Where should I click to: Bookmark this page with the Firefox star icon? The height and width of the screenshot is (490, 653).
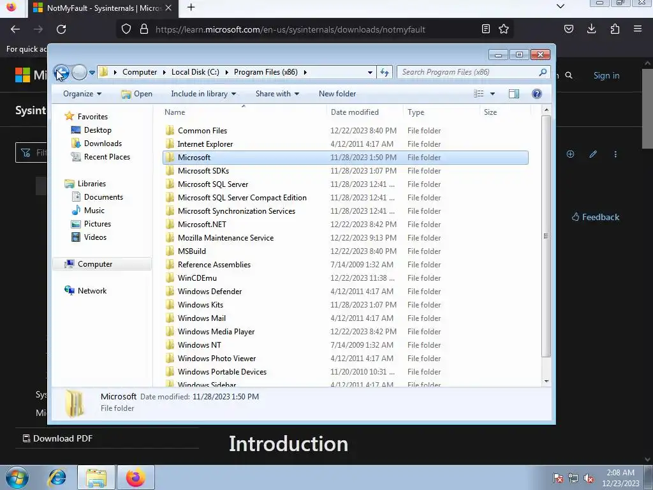pos(504,29)
